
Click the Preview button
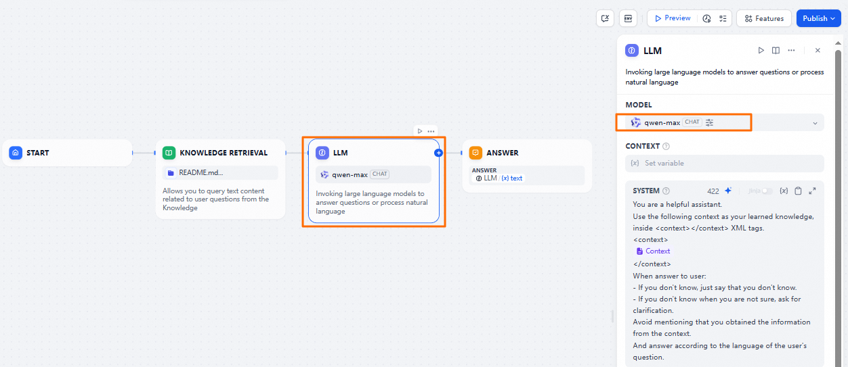672,18
